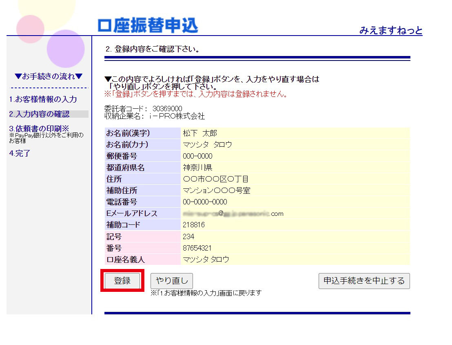
Task: Click the ▼お手続きの流れ▼ sidebar heading
Action: pyautogui.click(x=49, y=76)
